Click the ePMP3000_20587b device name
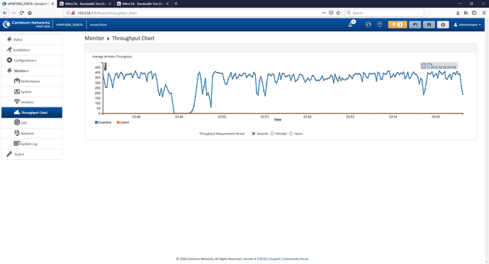489x264 pixels. tap(69, 25)
